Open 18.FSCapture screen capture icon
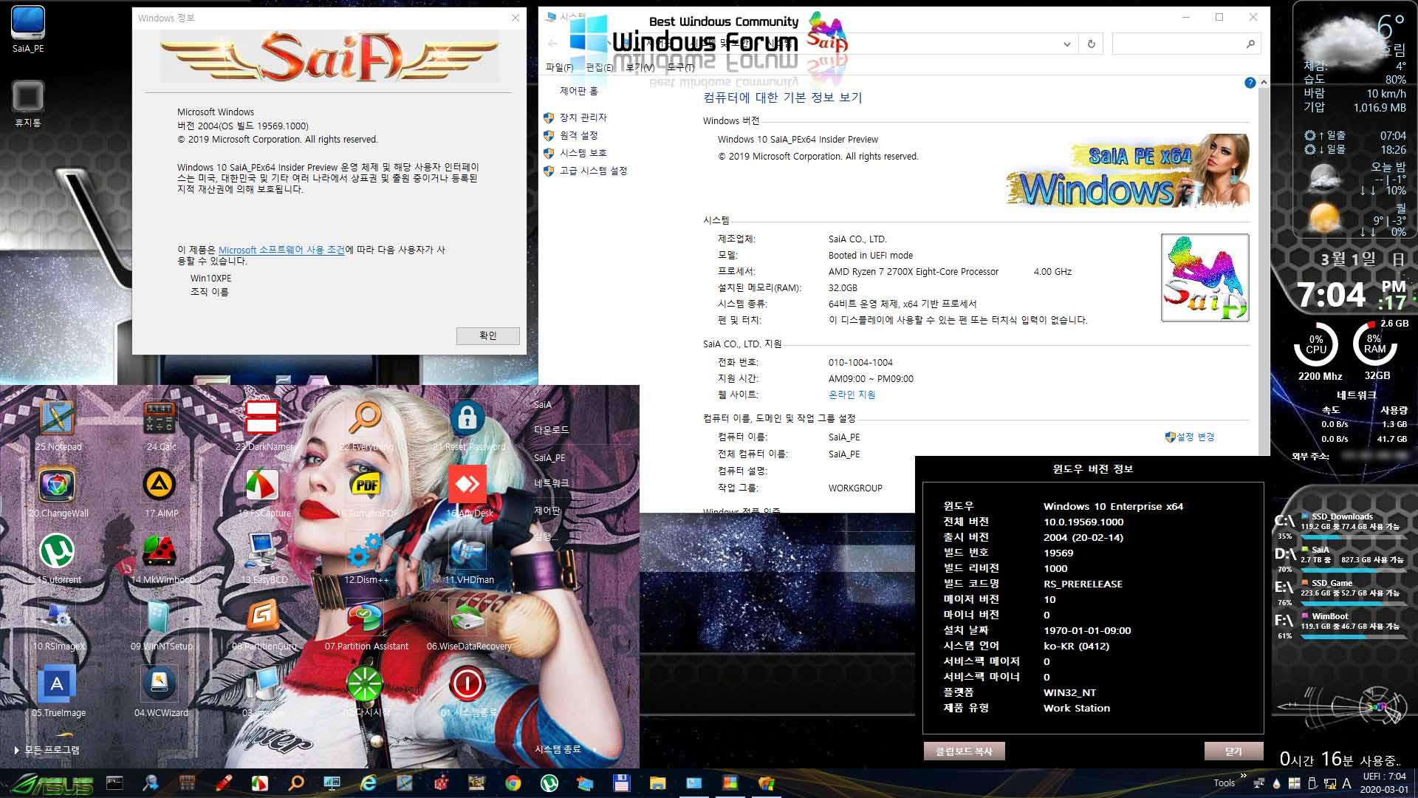This screenshot has height=798, width=1418. point(262,485)
